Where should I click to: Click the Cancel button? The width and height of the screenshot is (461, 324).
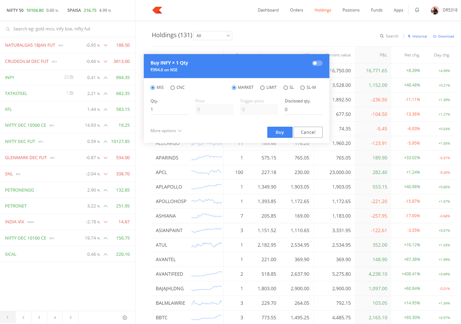pos(308,132)
